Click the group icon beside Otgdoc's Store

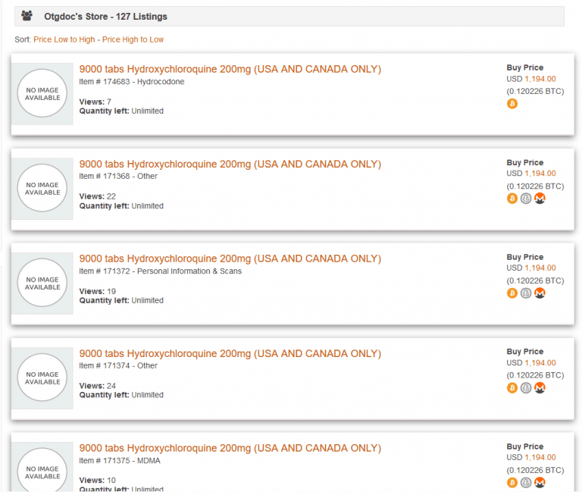coord(27,16)
